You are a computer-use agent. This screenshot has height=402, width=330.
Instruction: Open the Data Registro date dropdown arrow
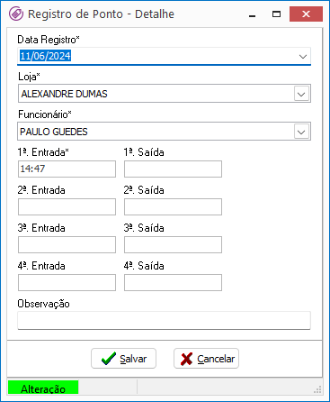pyautogui.click(x=303, y=56)
